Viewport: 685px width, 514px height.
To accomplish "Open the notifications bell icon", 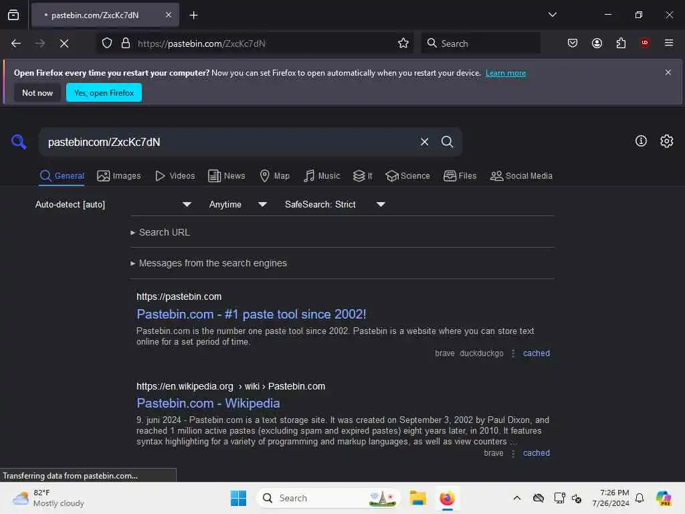I will click(640, 498).
